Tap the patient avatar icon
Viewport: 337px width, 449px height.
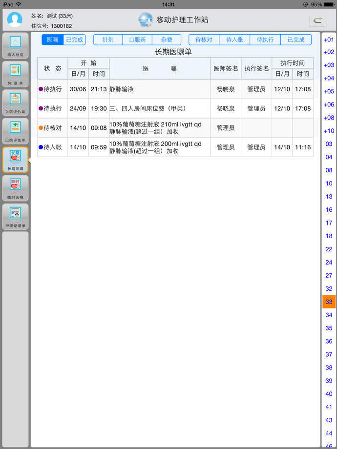point(15,20)
